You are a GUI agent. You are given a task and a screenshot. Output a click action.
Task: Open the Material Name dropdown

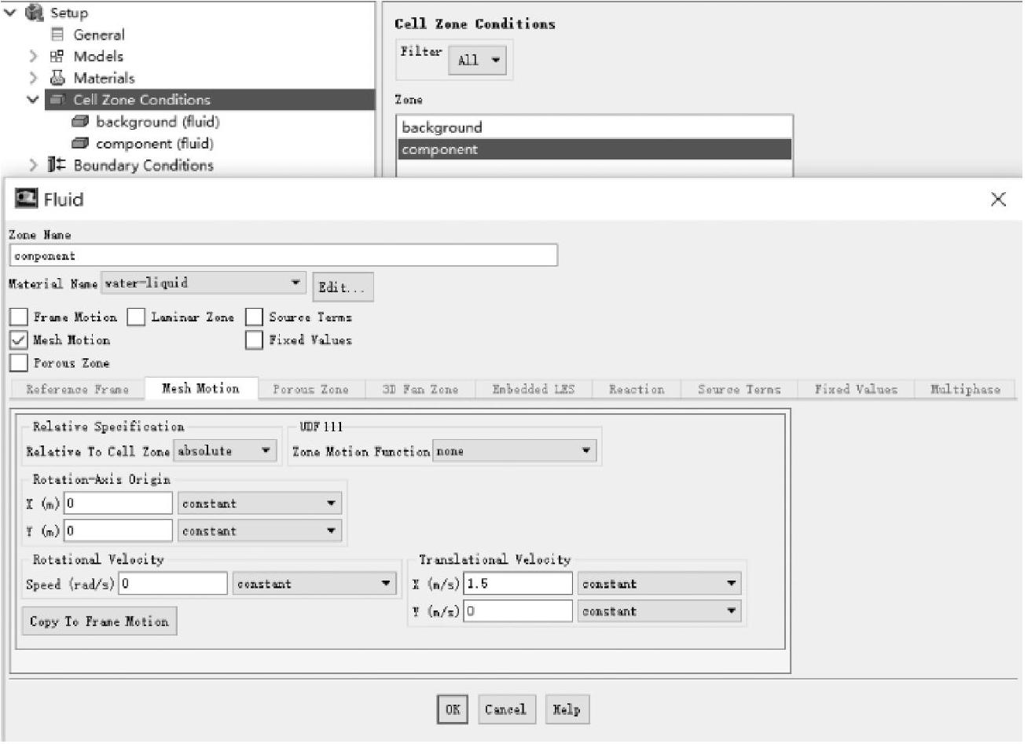(x=204, y=283)
